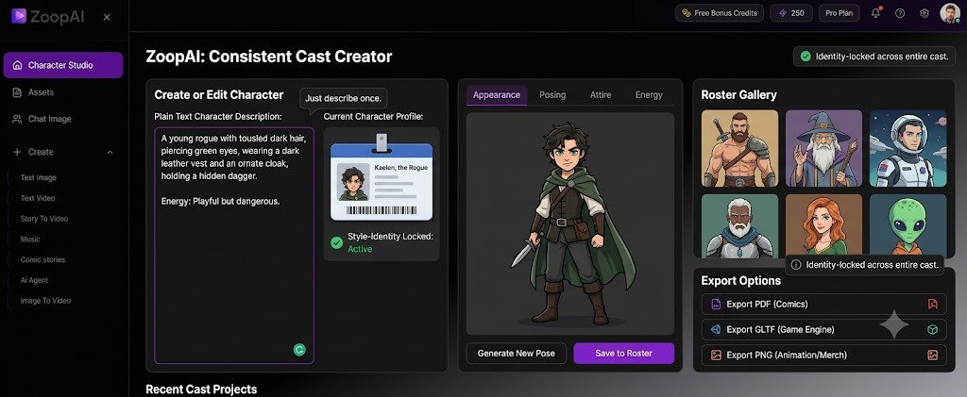This screenshot has width=967, height=397.
Task: Open the help question mark icon
Action: tap(900, 13)
